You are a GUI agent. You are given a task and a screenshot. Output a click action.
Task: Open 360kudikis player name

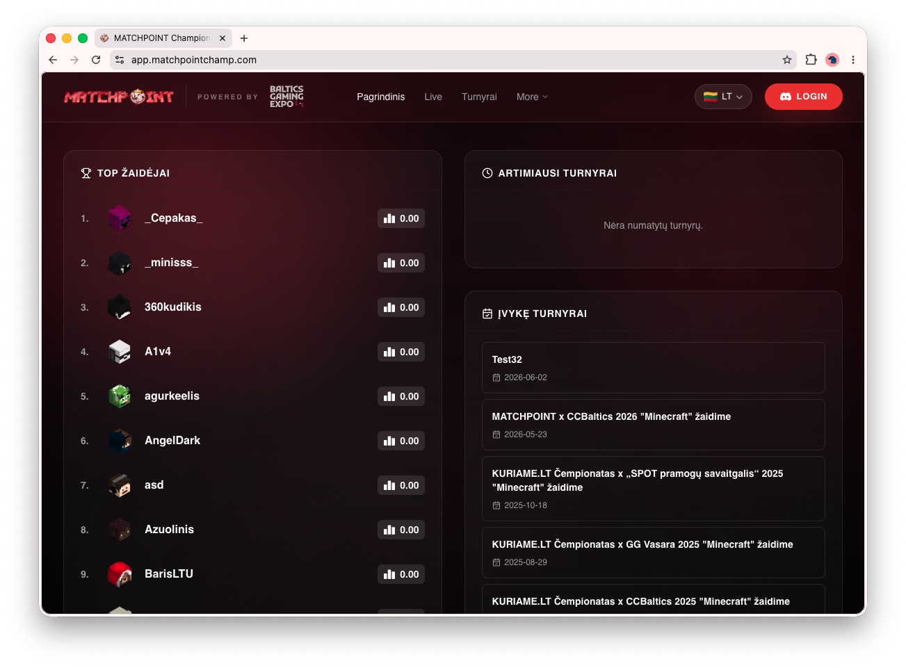tap(173, 307)
